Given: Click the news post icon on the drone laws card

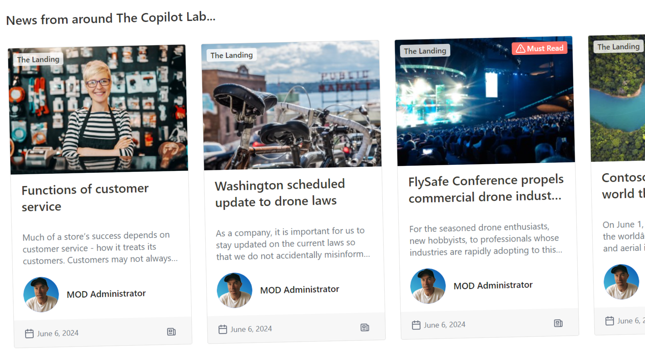Looking at the screenshot, I should point(364,328).
